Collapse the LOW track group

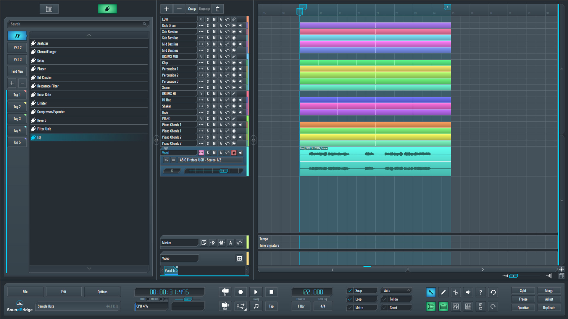click(201, 19)
